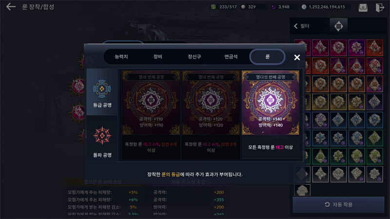
Task: Select the 룬 tab
Action: 267,56
